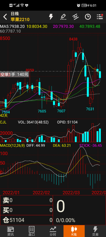Open the 交易 trading tab
Viewport: 106px width, 237px height.
coord(95,231)
